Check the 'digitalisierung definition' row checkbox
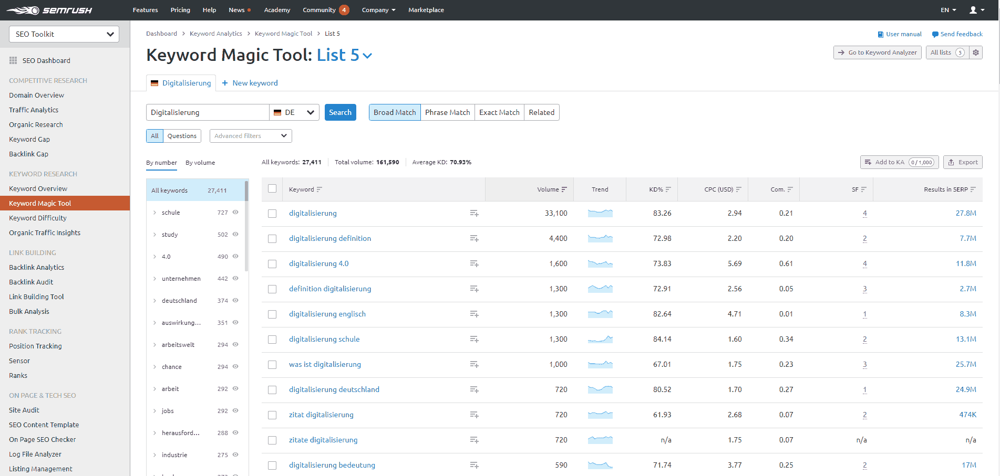The height and width of the screenshot is (476, 1000). point(272,239)
